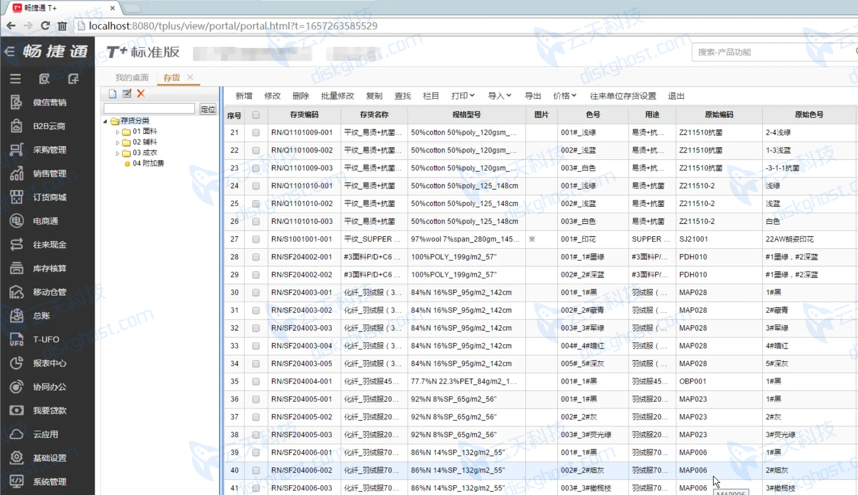Collapse sidebar using the back arrow
The image size is (858, 495).
tap(9, 51)
